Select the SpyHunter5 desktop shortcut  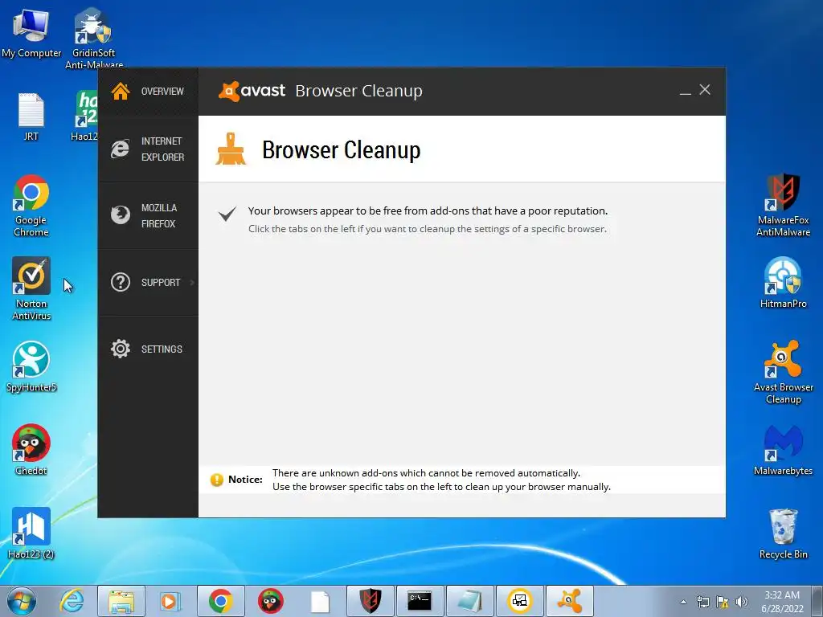[31, 366]
